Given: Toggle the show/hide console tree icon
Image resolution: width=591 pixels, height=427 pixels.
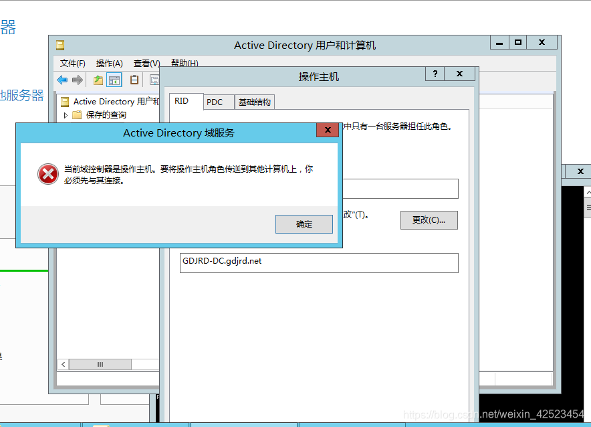Looking at the screenshot, I should point(114,80).
